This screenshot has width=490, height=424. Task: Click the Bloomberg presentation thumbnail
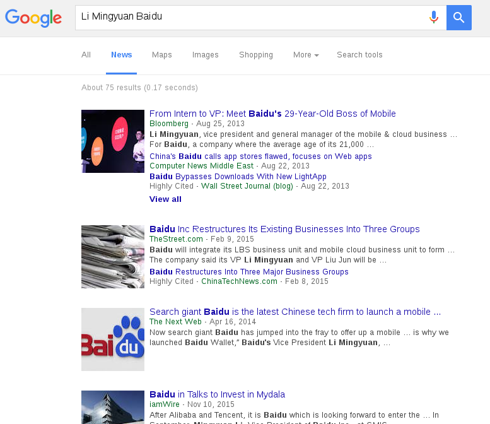[113, 141]
